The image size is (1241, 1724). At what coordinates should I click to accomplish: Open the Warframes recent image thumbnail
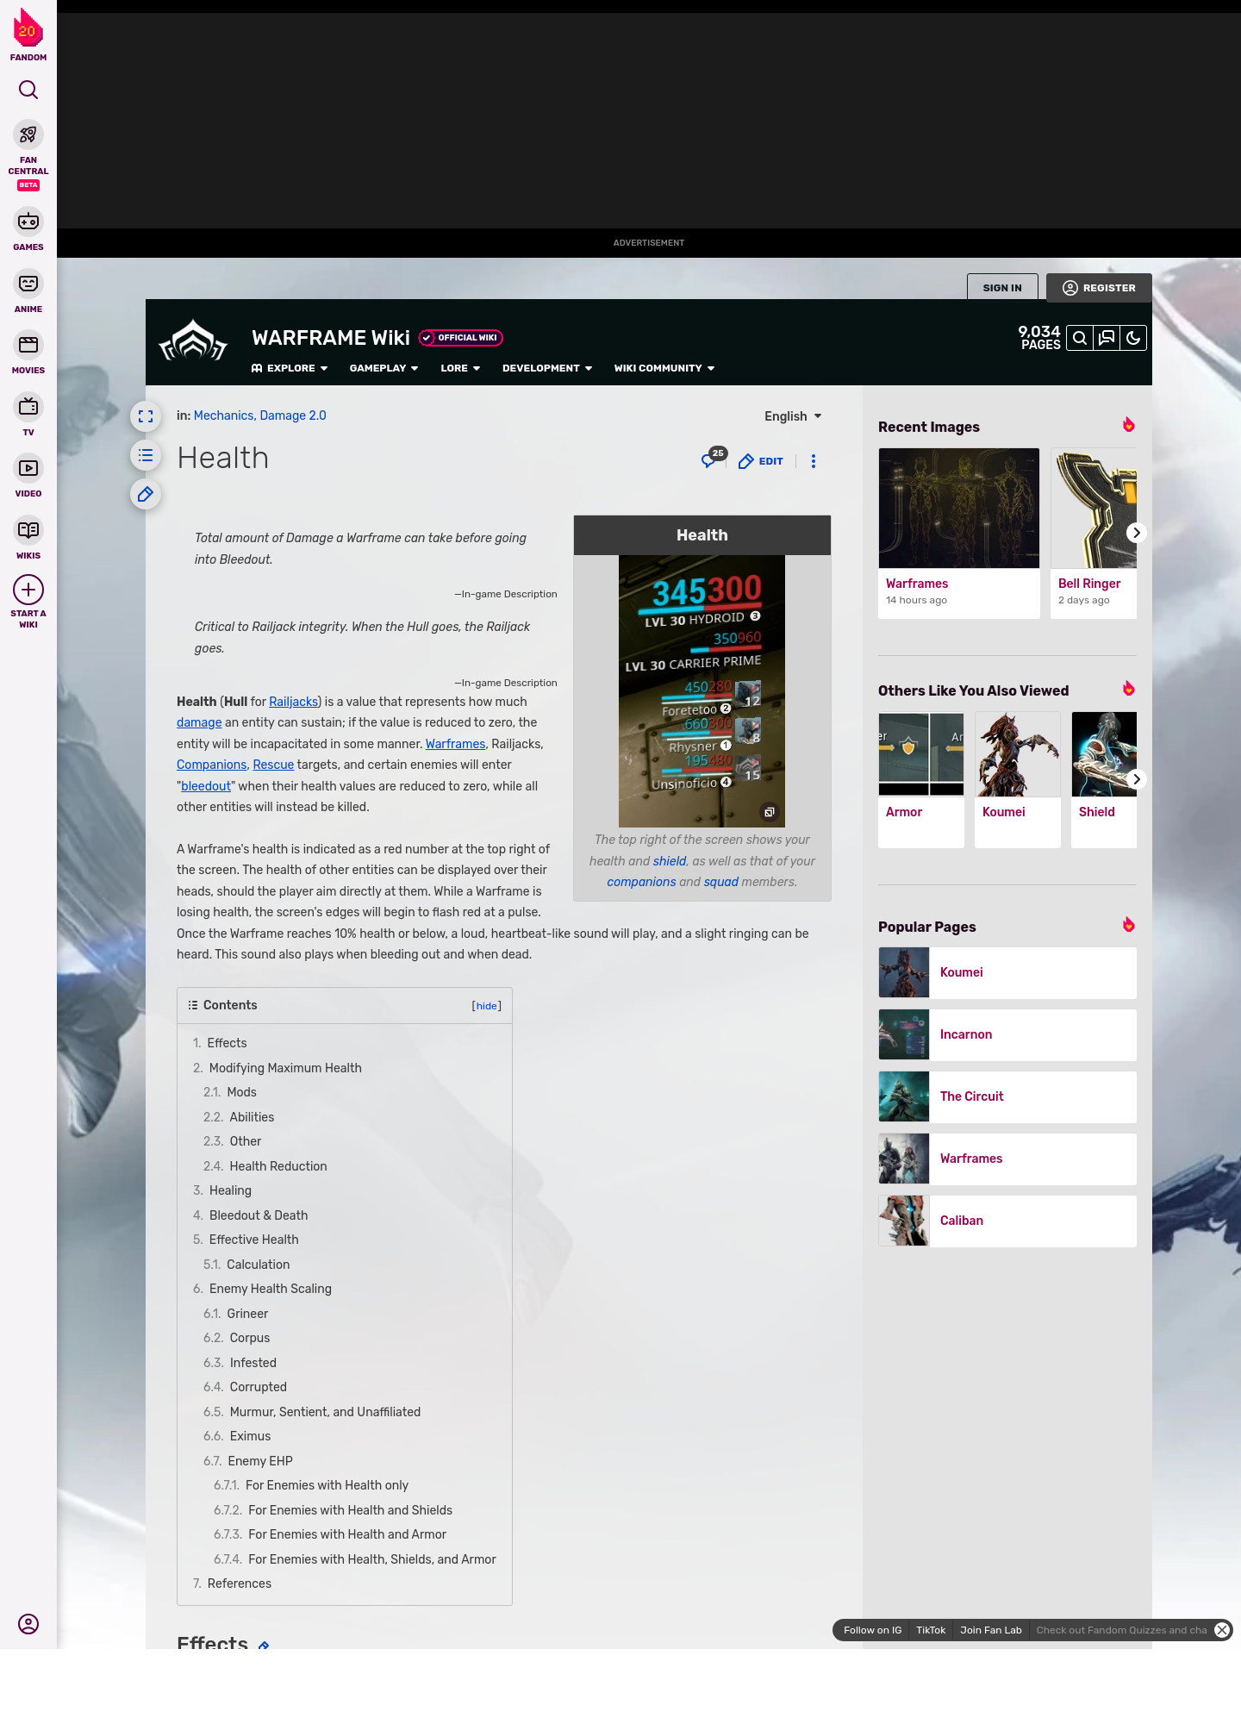[x=959, y=508]
